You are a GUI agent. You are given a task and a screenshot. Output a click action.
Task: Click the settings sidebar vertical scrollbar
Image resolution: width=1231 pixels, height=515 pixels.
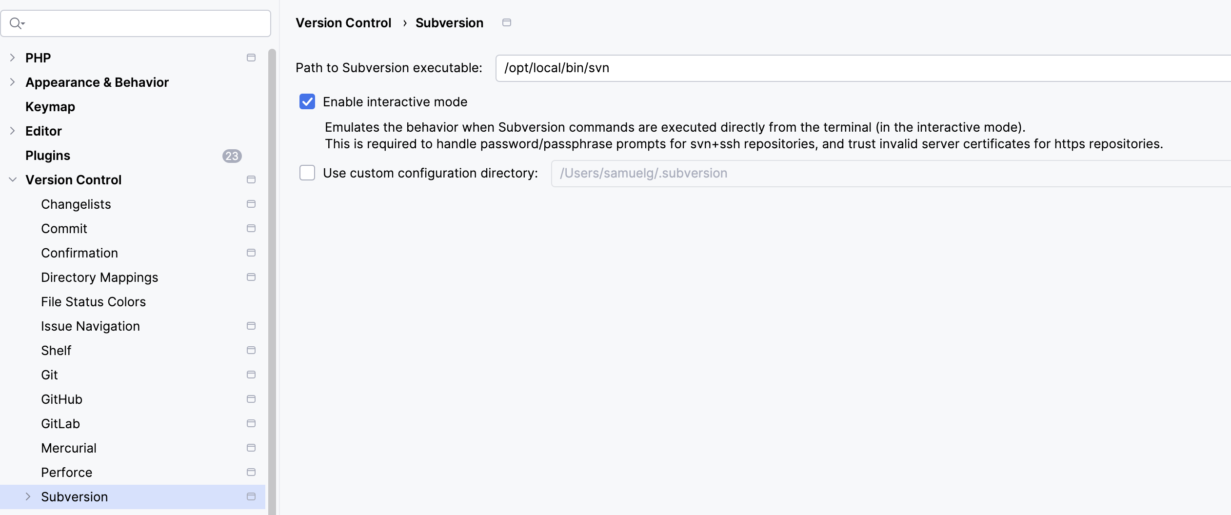click(272, 282)
